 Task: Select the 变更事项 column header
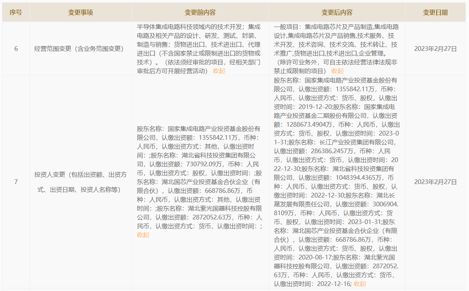coord(81,12)
